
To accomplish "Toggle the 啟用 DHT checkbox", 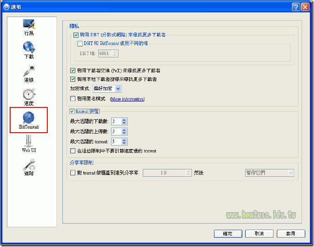I will tap(76, 35).
